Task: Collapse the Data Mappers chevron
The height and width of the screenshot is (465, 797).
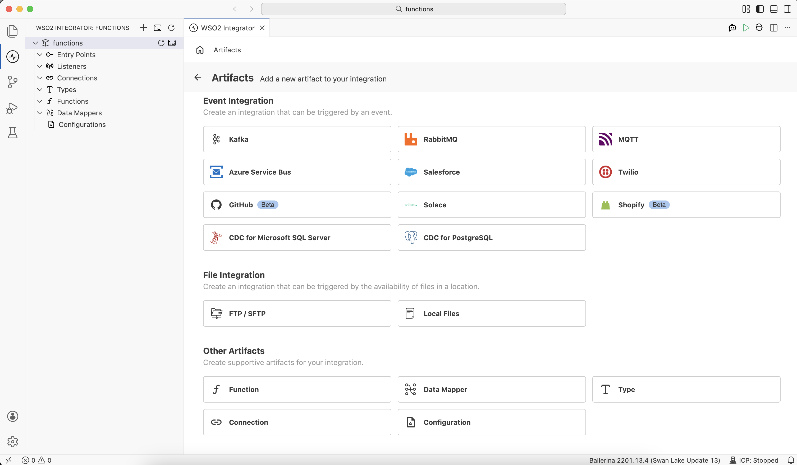Action: click(40, 113)
